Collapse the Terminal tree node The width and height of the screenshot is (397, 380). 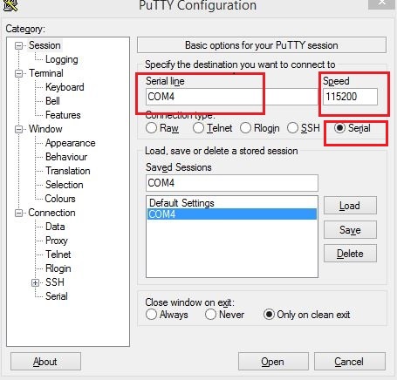click(18, 73)
